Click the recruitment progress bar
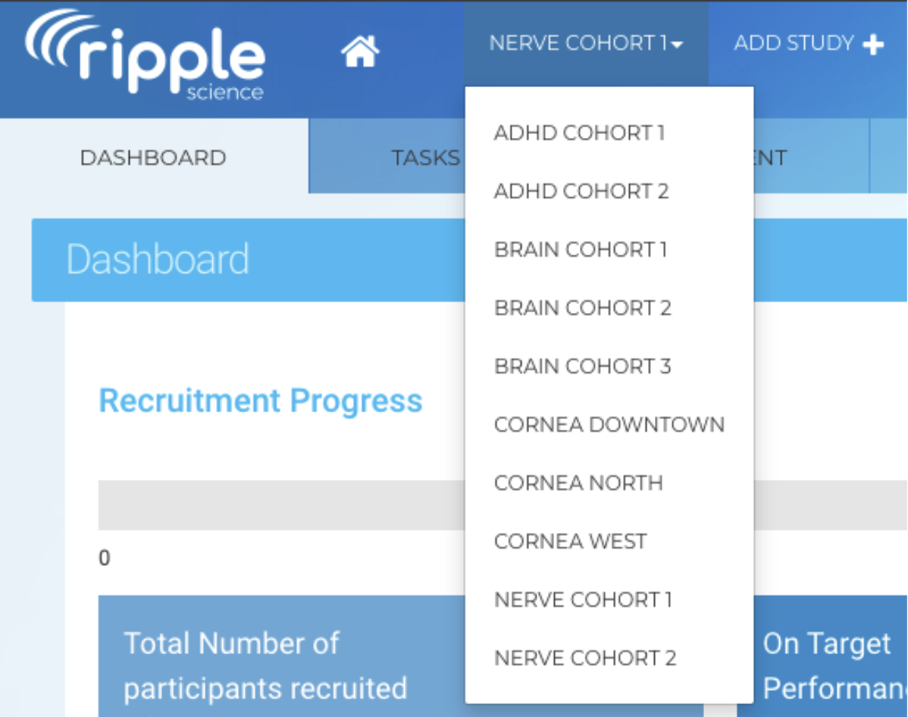The height and width of the screenshot is (717, 908). click(280, 505)
